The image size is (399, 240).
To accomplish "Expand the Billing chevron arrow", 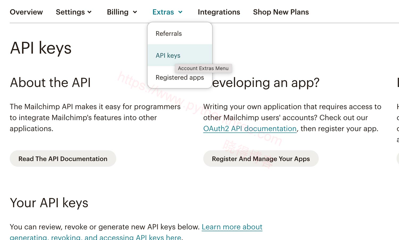I will coord(135,12).
